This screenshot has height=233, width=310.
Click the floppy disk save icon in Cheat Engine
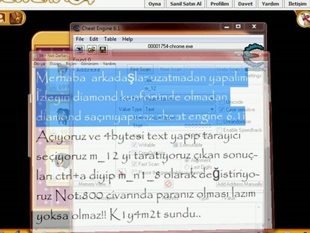pos(103,49)
